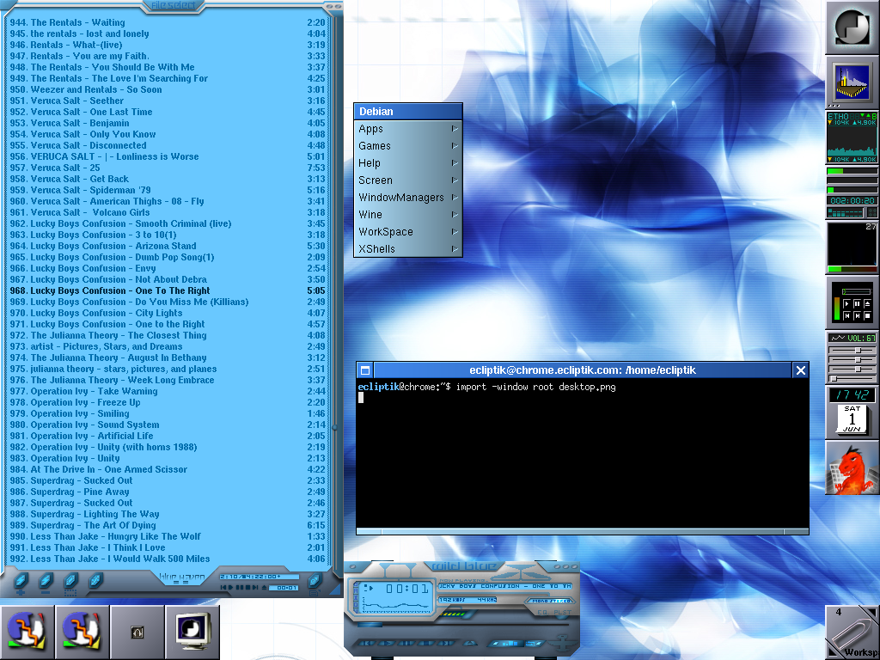The width and height of the screenshot is (880, 660).
Task: Open the playlist list options icon
Action: [x=315, y=582]
